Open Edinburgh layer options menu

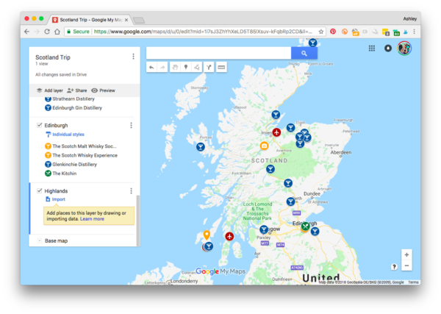[x=131, y=125]
